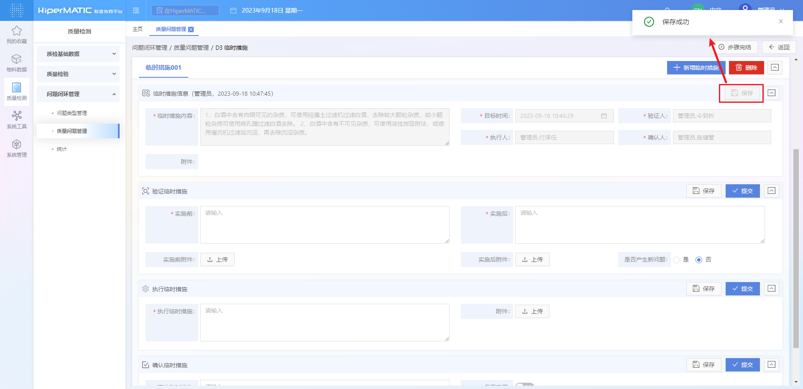Select 否 for 是否产生新问题

tap(699, 260)
